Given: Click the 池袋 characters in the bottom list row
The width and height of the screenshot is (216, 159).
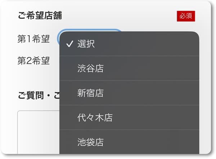Looking at the screenshot, I should pos(86,142).
